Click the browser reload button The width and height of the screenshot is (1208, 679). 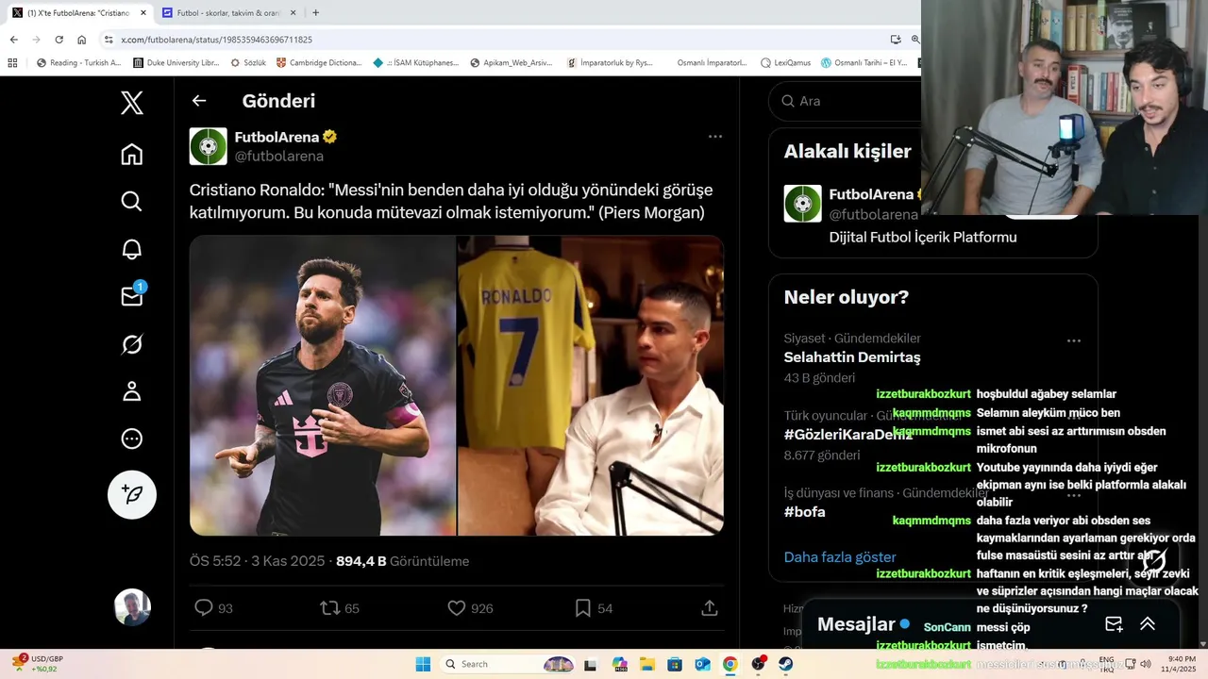(59, 40)
